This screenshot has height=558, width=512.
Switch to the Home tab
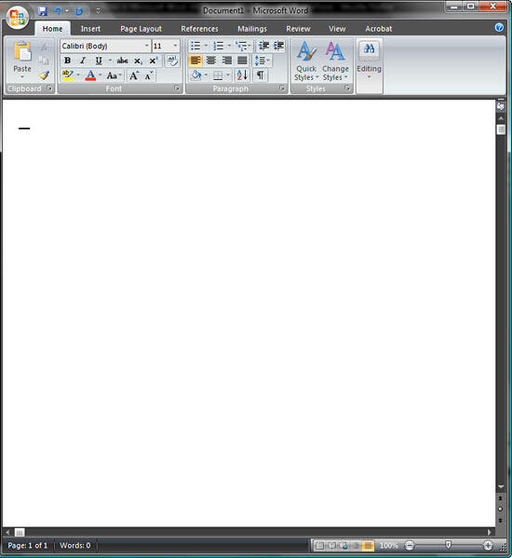coord(53,29)
